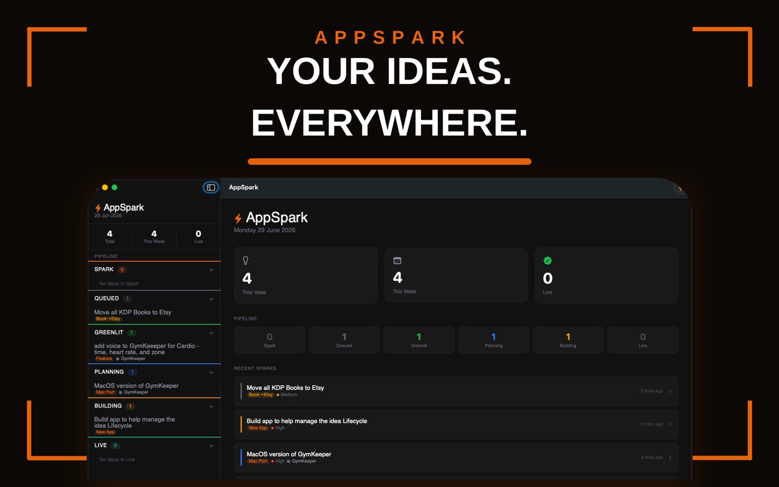Image resolution: width=779 pixels, height=487 pixels.
Task: Click the Book→Etsy tag in the sidebar
Action: coord(108,319)
